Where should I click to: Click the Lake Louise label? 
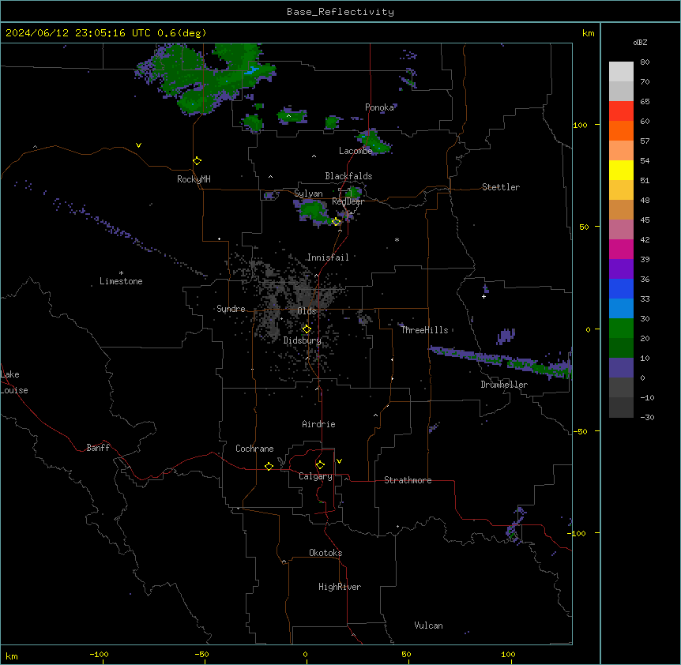(14, 382)
